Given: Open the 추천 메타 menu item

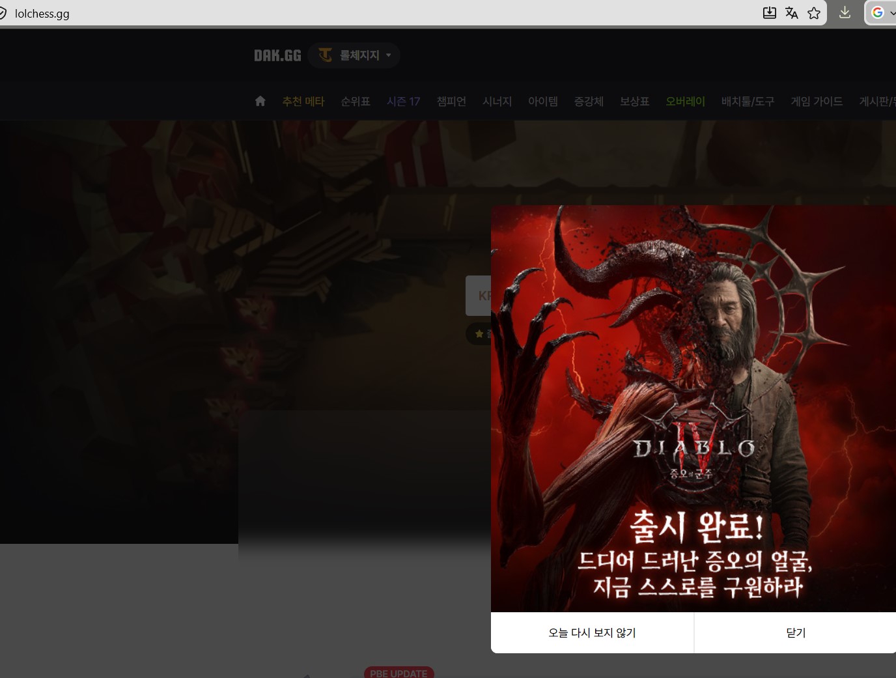Looking at the screenshot, I should (303, 102).
